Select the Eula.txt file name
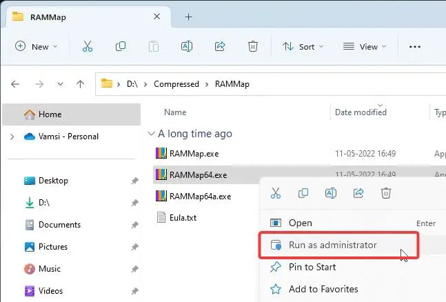 click(x=183, y=218)
